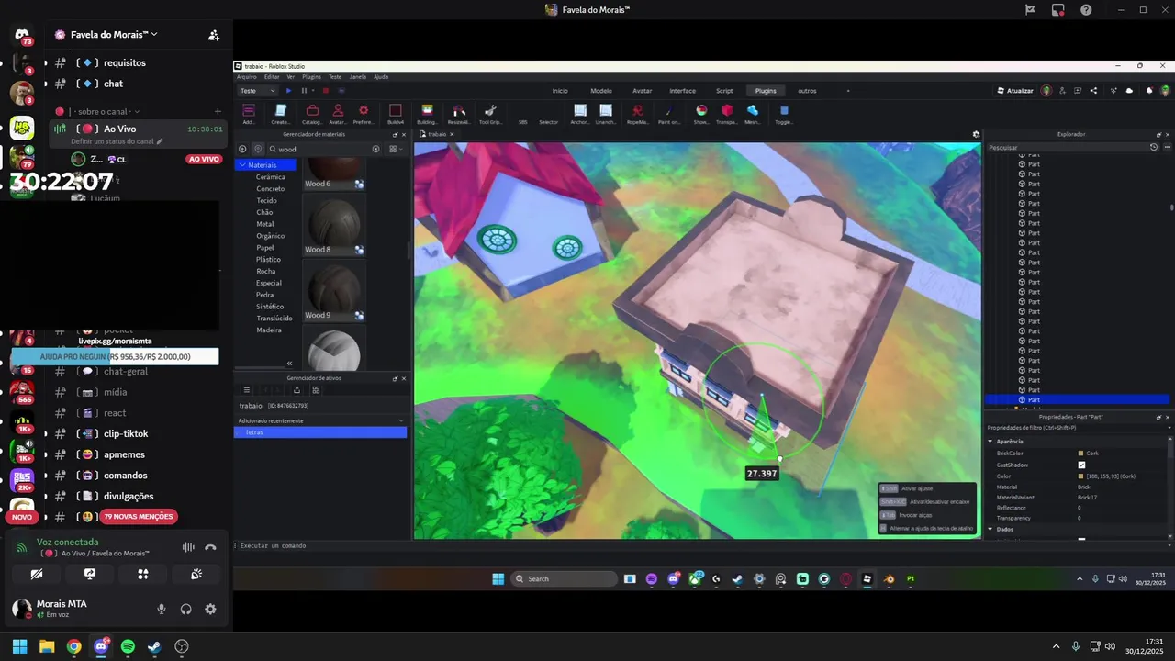
Task: Open the Teste mode dropdown
Action: click(x=258, y=91)
